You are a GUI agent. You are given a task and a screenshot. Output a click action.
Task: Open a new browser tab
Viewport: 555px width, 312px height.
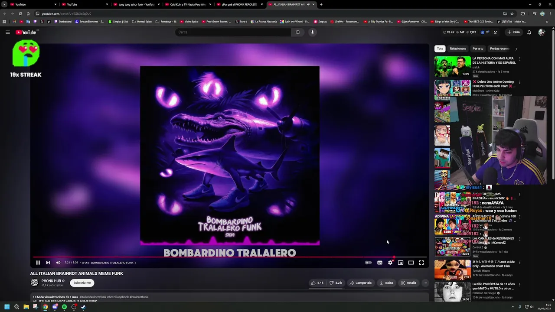[x=321, y=4]
